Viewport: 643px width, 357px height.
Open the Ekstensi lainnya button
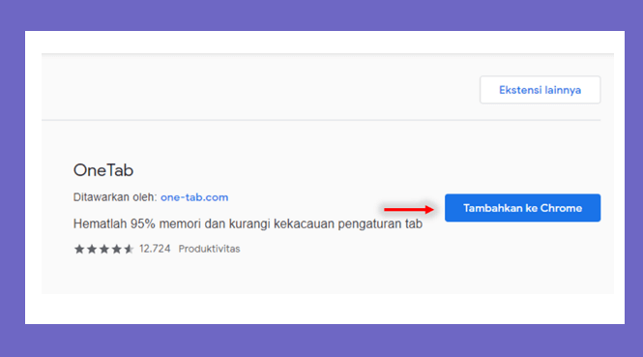[x=541, y=90]
